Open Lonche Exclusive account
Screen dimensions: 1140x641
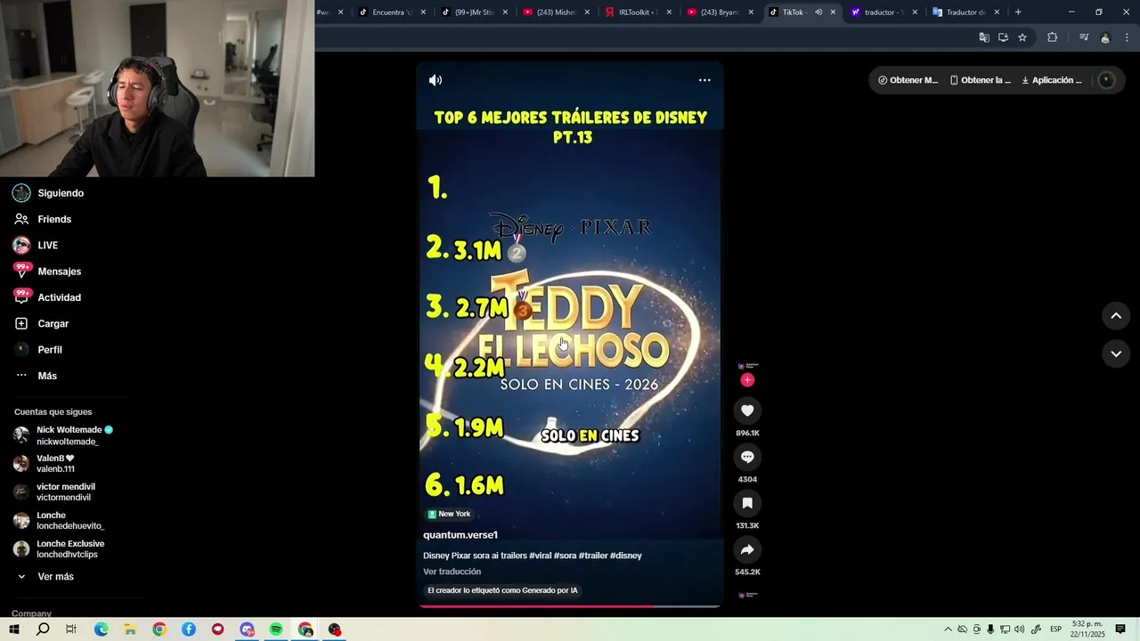[59, 549]
